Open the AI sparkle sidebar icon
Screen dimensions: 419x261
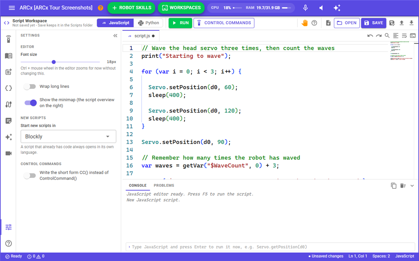point(9,137)
